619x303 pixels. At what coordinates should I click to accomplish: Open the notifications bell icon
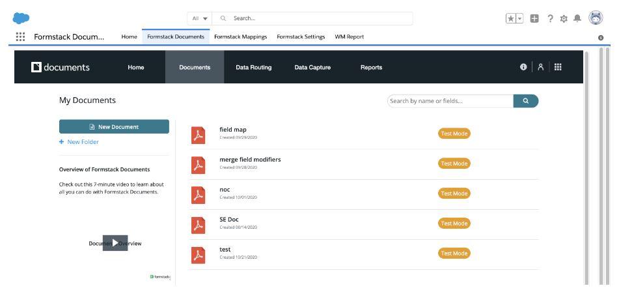tap(576, 19)
